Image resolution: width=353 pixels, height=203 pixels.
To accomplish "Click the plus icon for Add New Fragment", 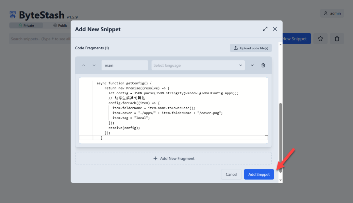I will pos(155,158).
